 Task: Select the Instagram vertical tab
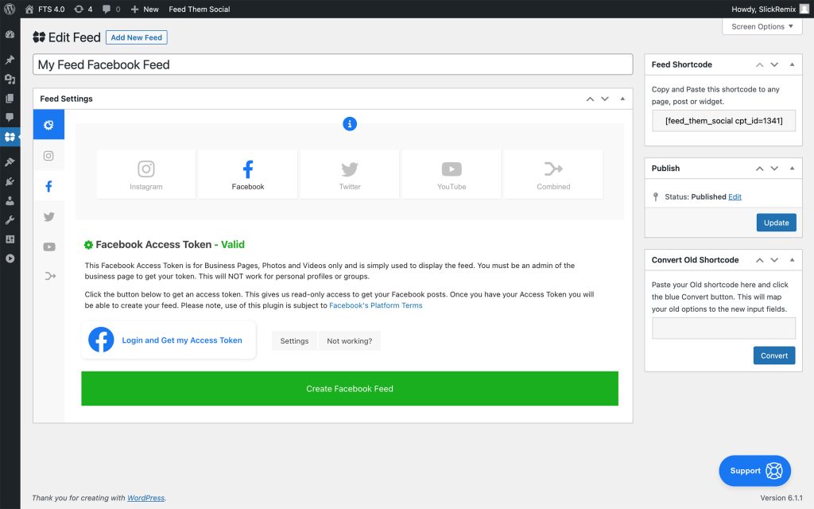click(x=48, y=155)
